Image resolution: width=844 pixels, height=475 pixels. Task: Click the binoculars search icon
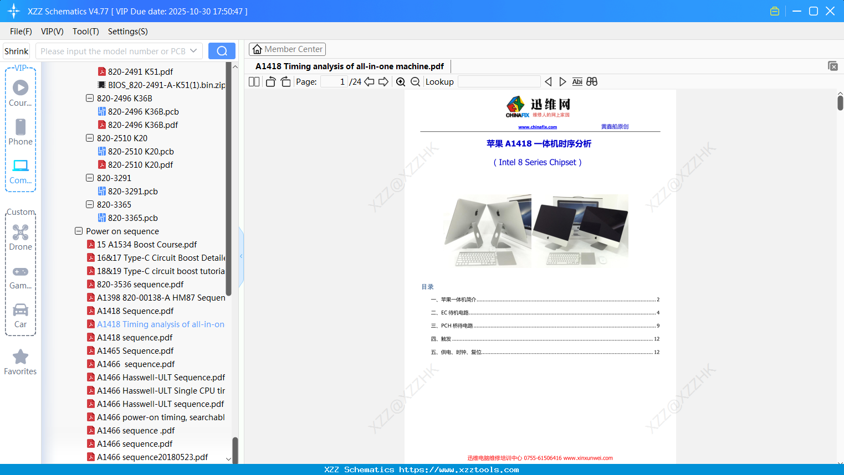point(592,82)
